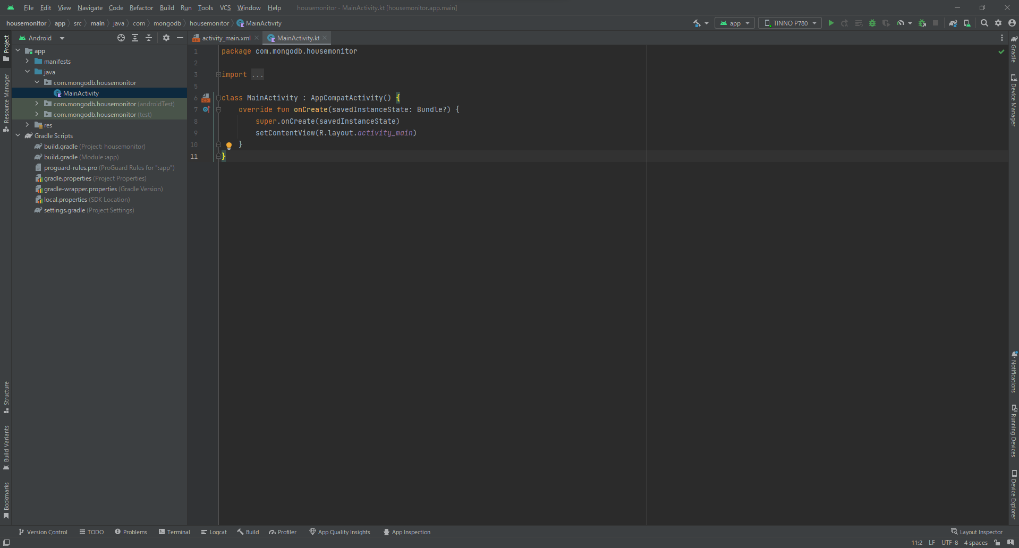Open the Refactor menu
This screenshot has height=548, width=1019.
point(141,8)
